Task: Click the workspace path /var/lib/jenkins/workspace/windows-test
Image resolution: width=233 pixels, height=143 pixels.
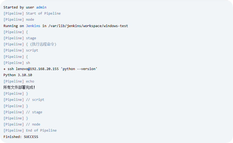Action: pos(88,26)
